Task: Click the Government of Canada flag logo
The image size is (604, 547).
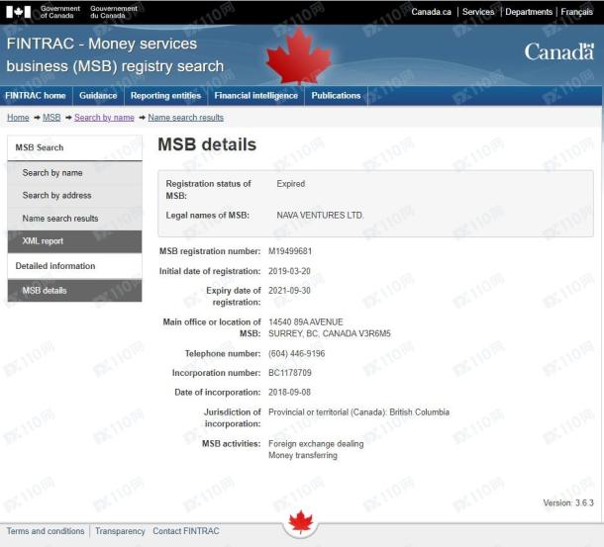Action: (x=19, y=12)
